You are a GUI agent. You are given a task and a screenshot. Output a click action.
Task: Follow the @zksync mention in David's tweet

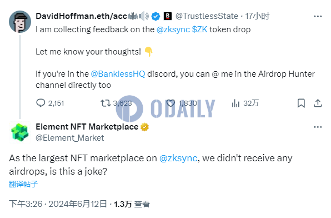(x=173, y=29)
